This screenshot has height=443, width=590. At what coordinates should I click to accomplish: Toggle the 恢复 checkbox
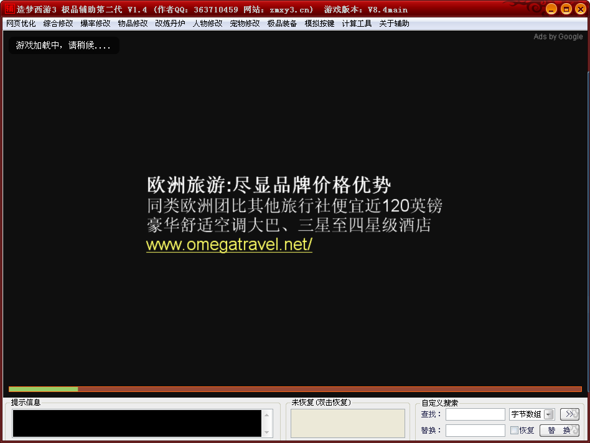(x=514, y=430)
